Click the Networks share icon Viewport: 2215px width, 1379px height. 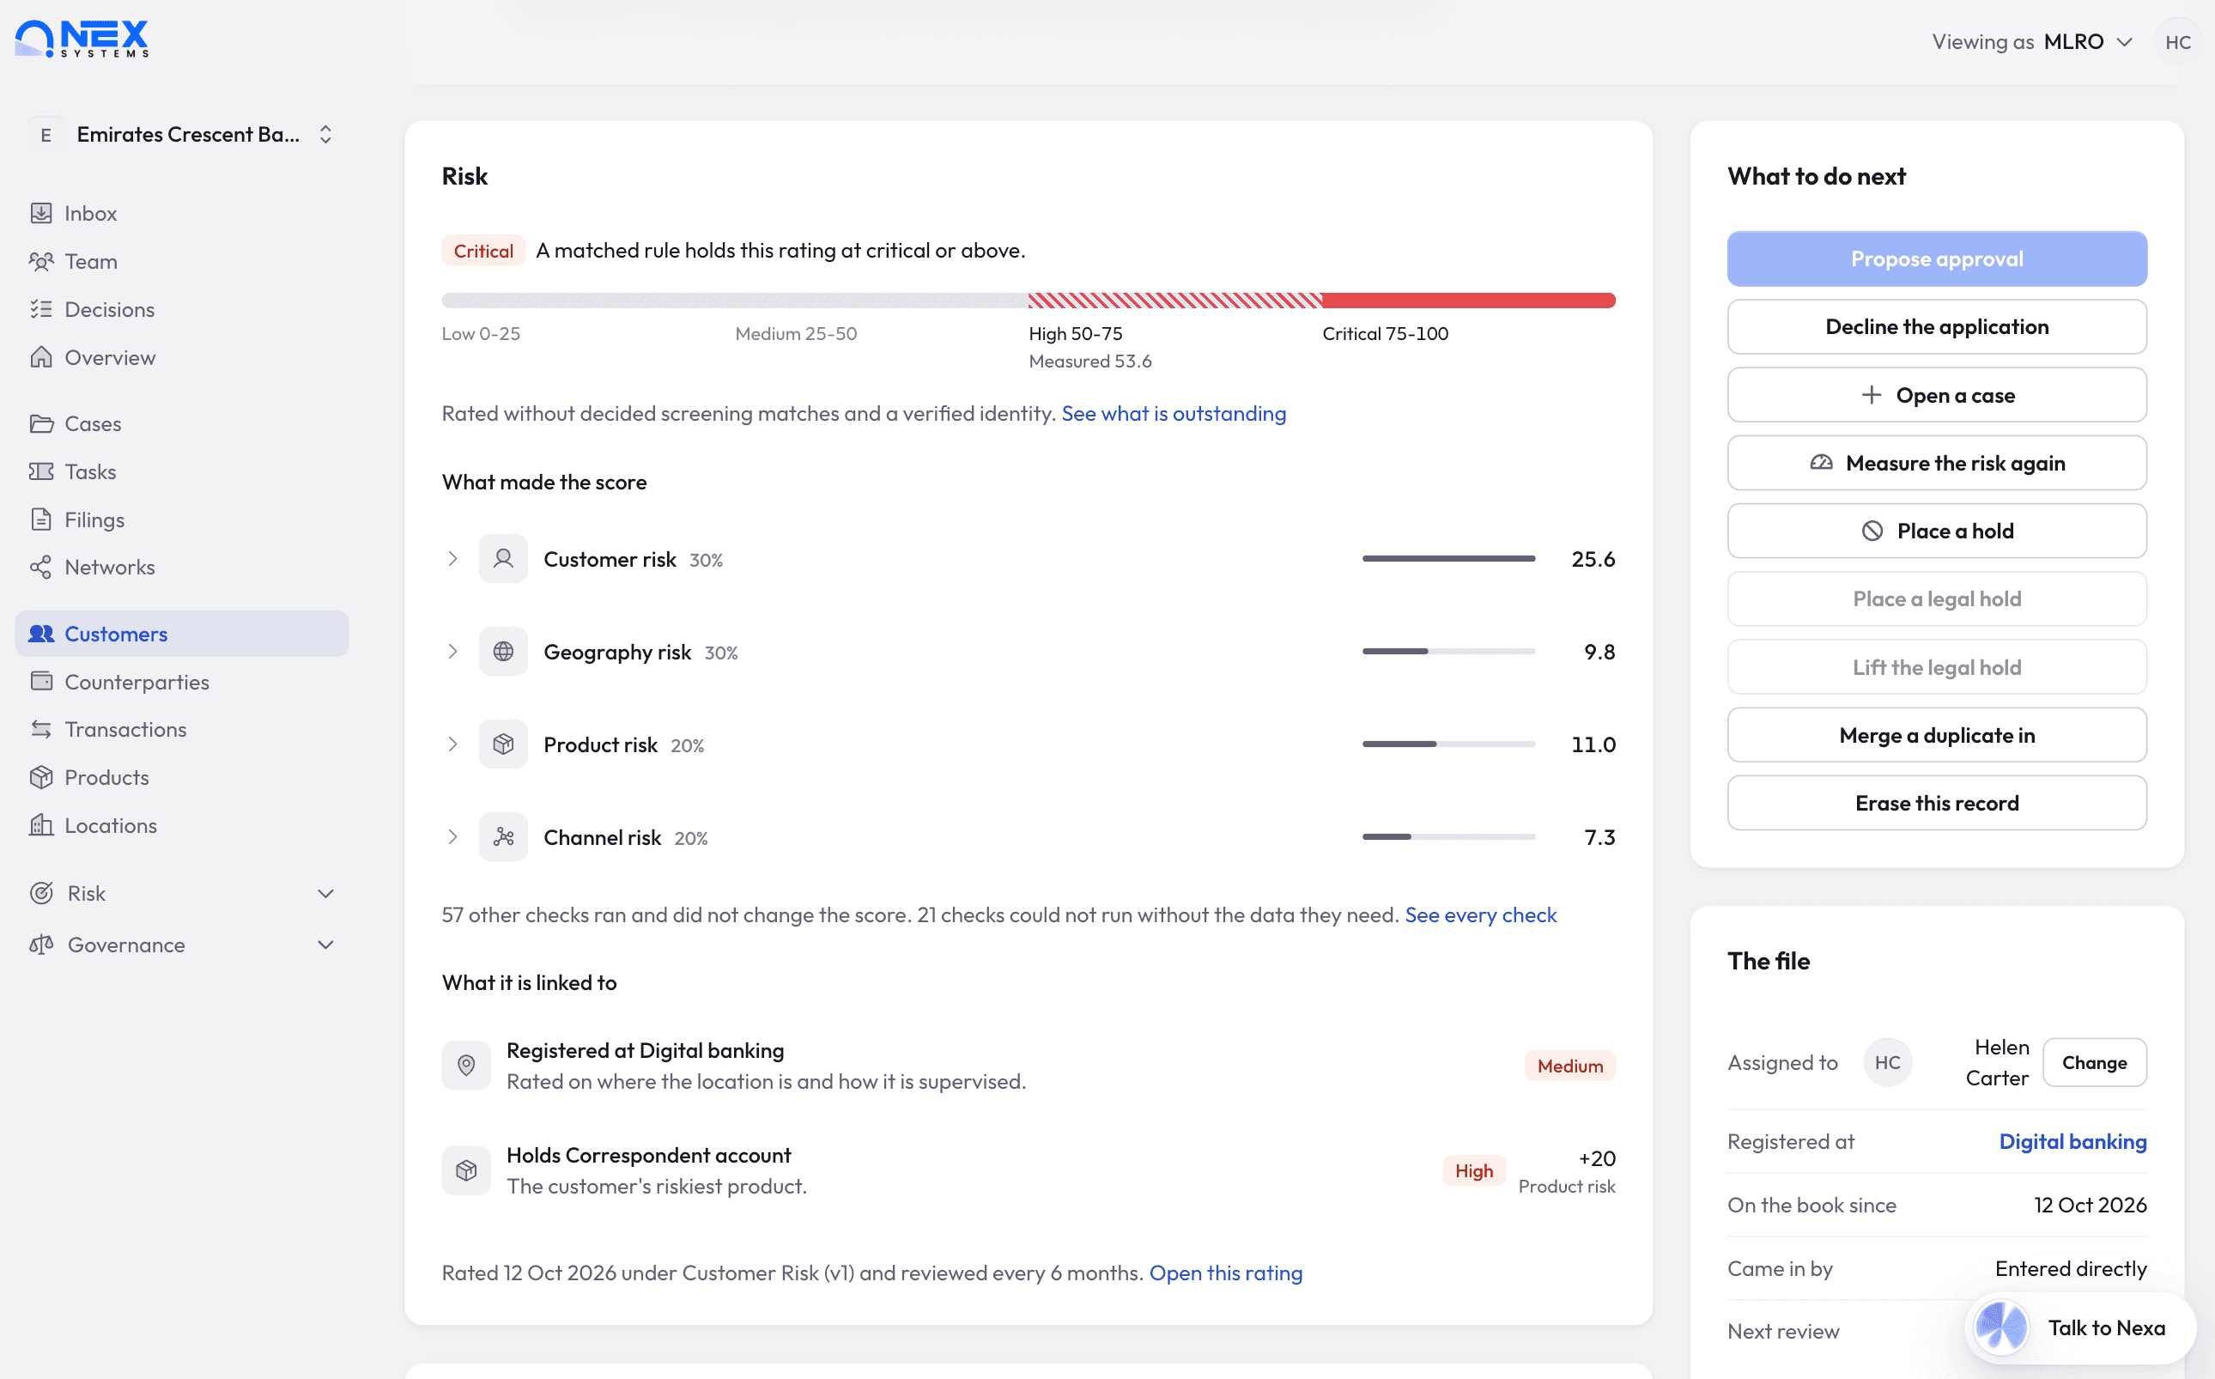coord(41,568)
